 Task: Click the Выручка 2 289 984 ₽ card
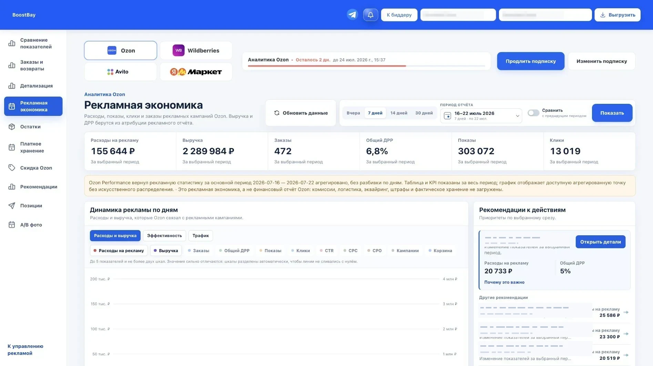coord(222,151)
